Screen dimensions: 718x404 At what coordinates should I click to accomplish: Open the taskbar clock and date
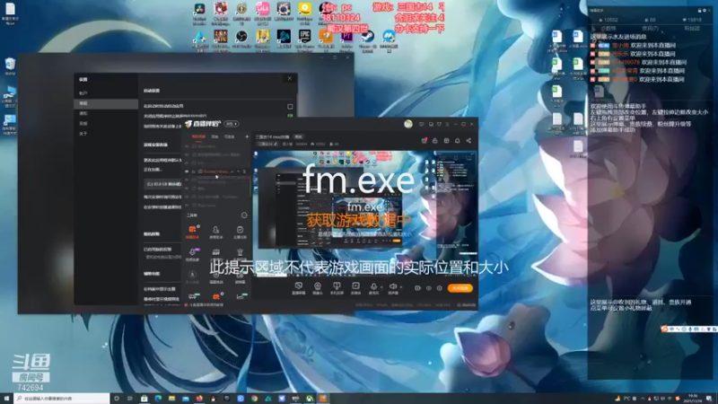coord(693,399)
